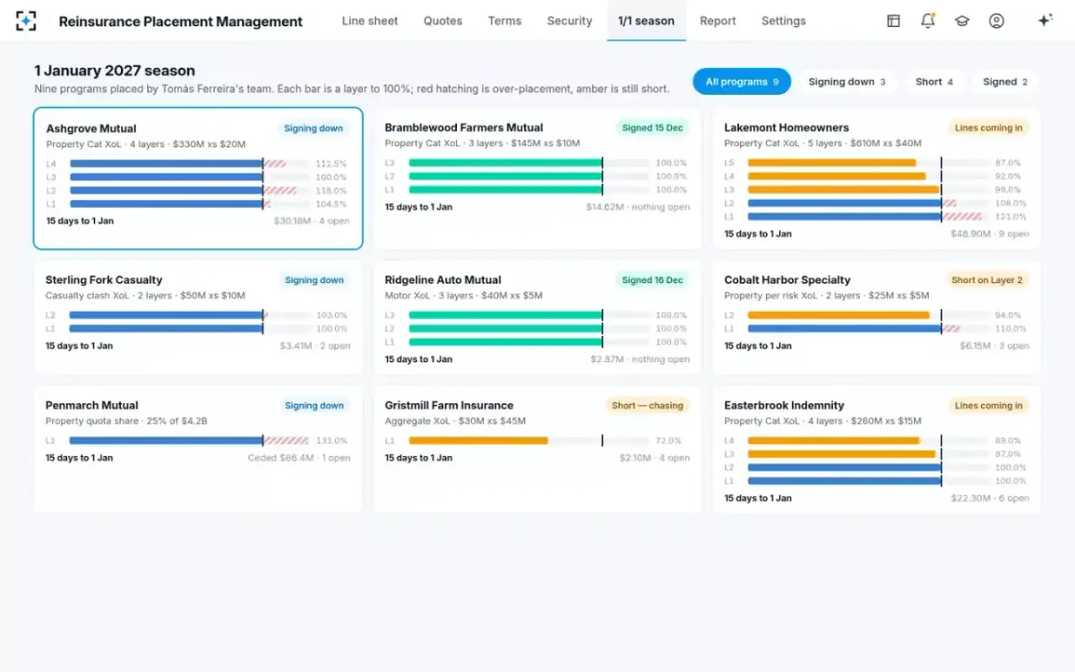Open the Lakemont Homeowners card title
The image size is (1075, 672).
(x=787, y=127)
